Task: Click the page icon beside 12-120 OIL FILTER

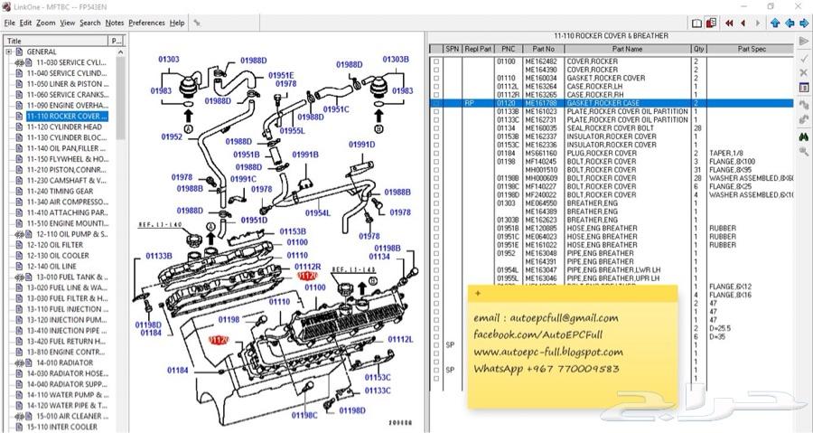Action: [19, 245]
